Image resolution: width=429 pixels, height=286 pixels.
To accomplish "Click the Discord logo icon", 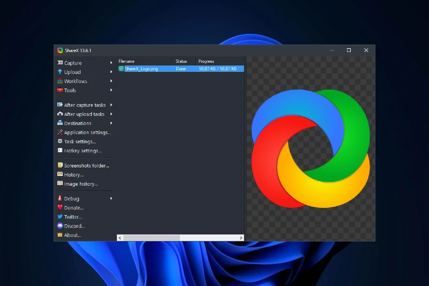I will (60, 225).
